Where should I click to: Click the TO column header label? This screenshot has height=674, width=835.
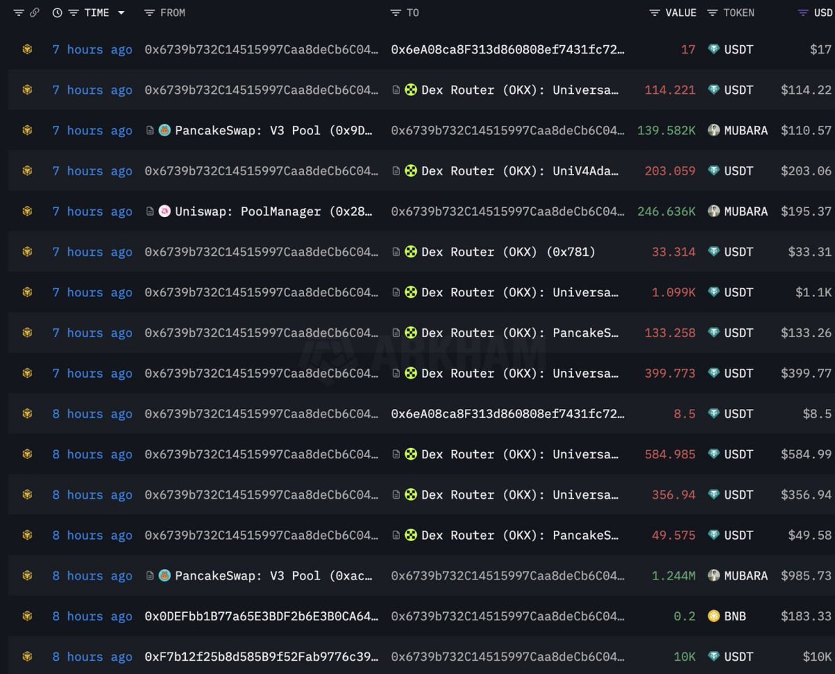point(413,13)
